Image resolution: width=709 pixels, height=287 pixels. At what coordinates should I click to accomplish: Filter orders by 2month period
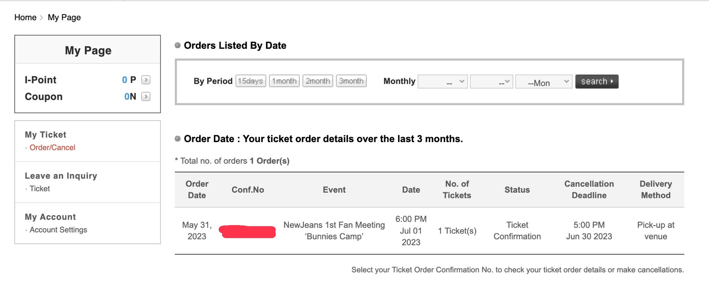[x=318, y=81]
